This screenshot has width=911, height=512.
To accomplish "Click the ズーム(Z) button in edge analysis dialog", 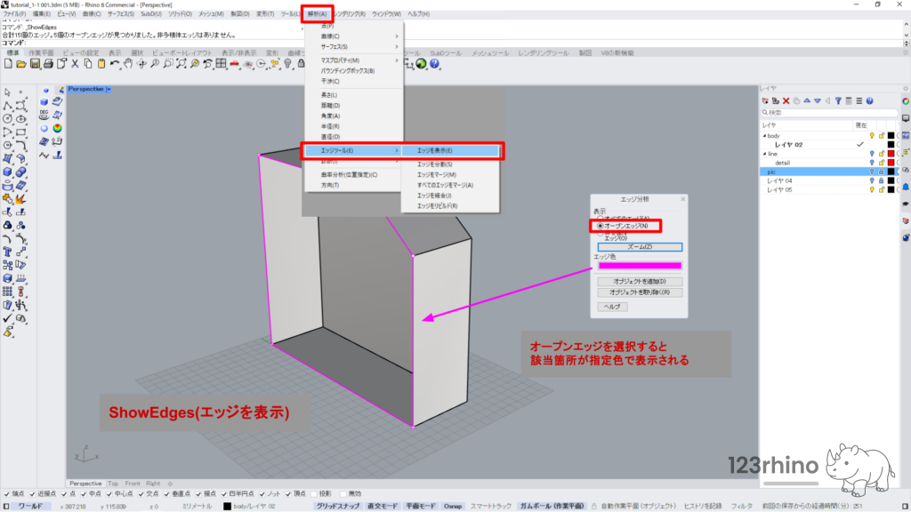I will tap(640, 247).
